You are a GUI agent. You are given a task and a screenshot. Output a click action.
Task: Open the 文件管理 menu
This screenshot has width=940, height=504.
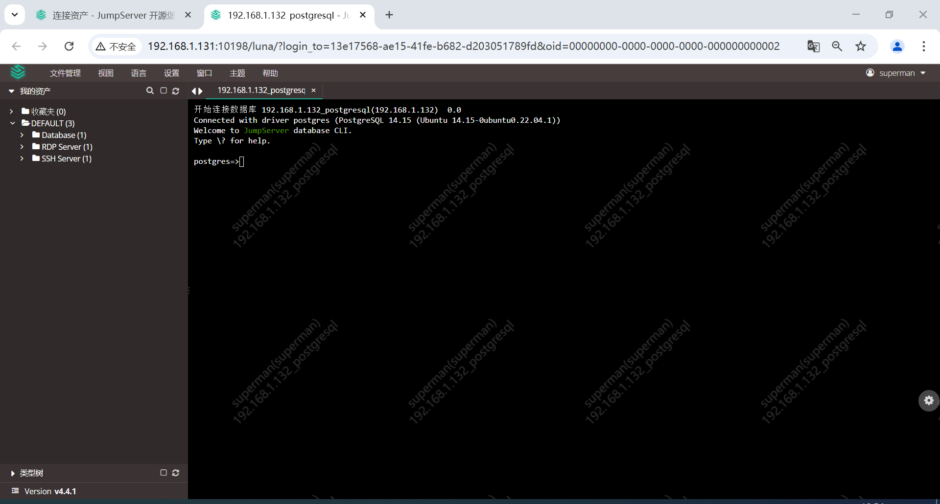(x=65, y=73)
